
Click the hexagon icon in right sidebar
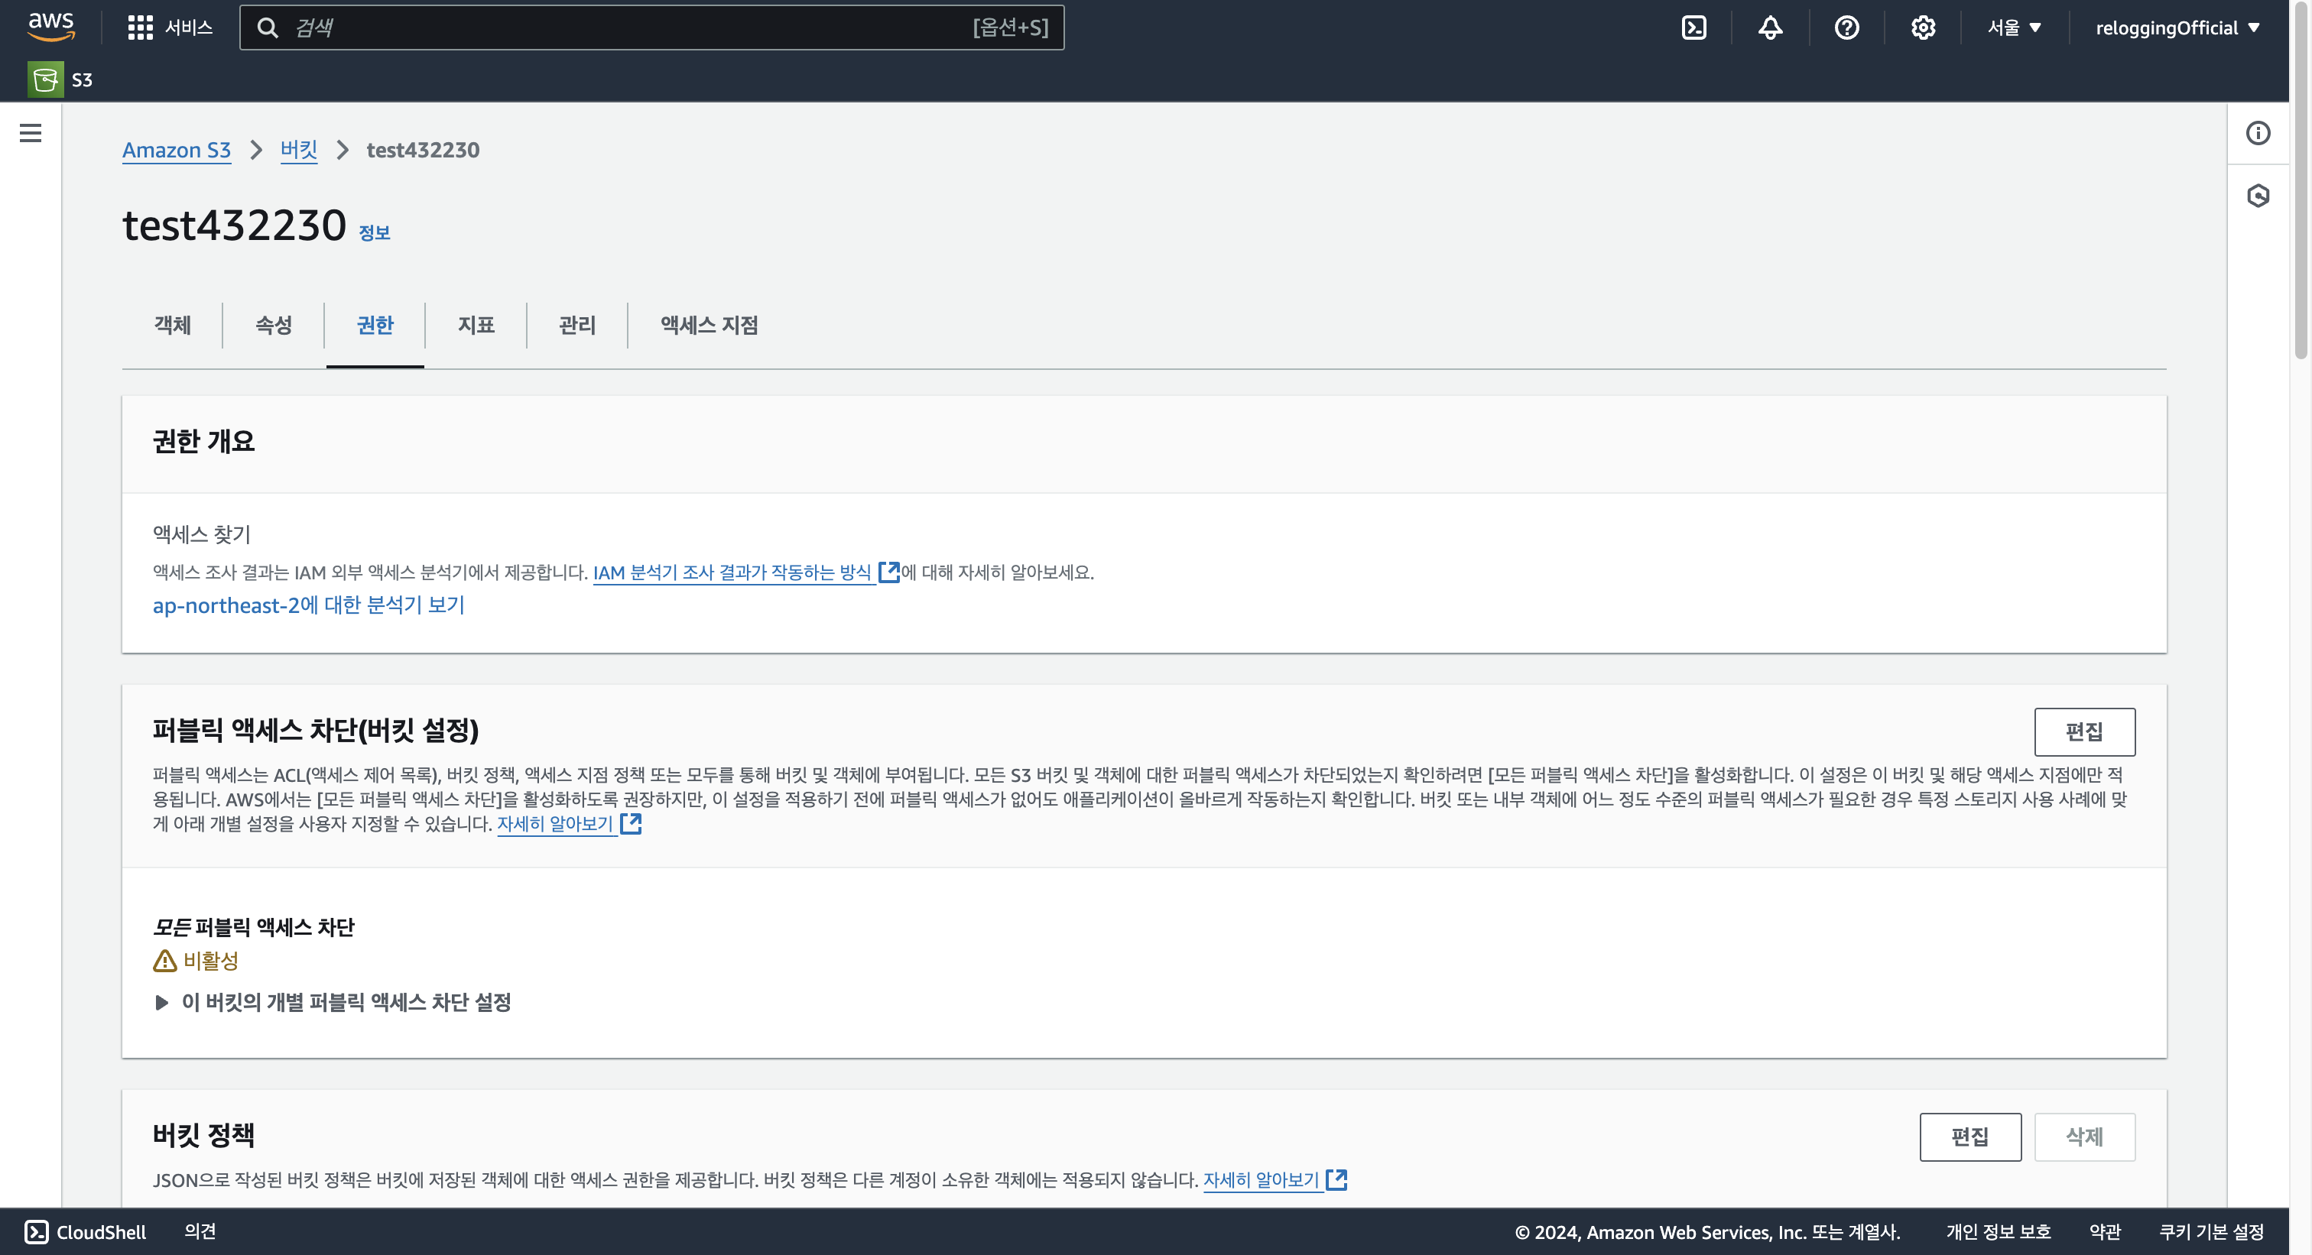(x=2258, y=196)
